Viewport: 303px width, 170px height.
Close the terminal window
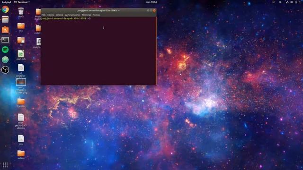[154, 10]
